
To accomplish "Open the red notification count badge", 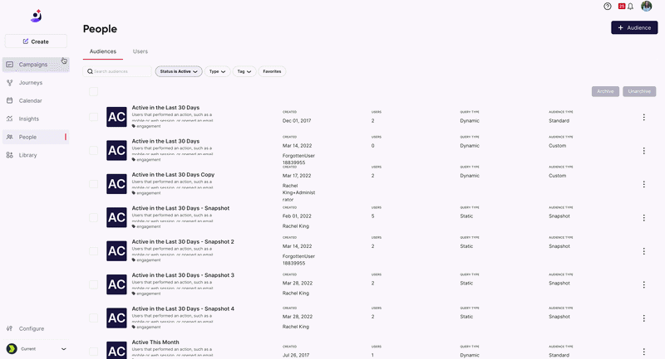I will tap(621, 7).
